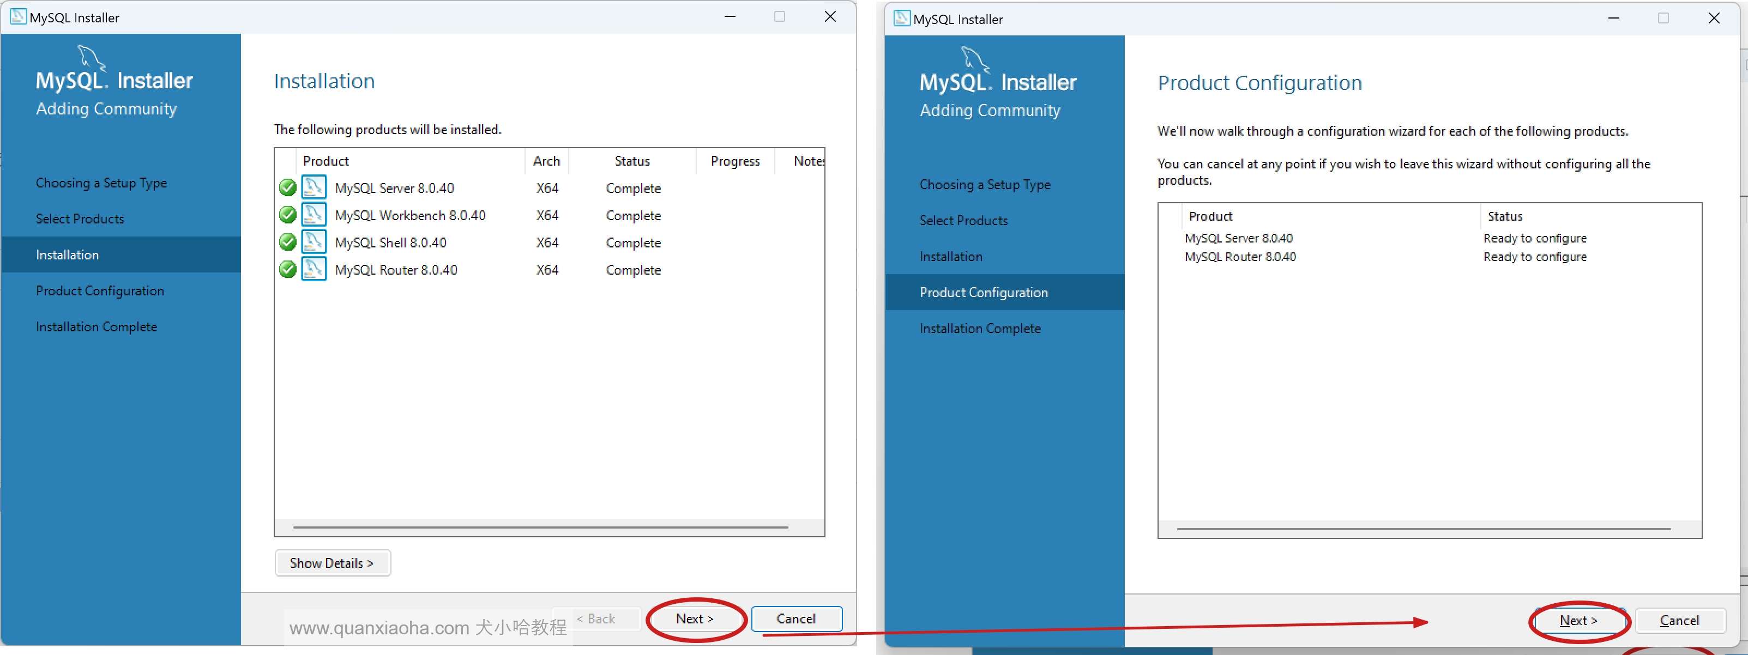Image resolution: width=1748 pixels, height=655 pixels.
Task: Close the Installation window
Action: point(830,16)
